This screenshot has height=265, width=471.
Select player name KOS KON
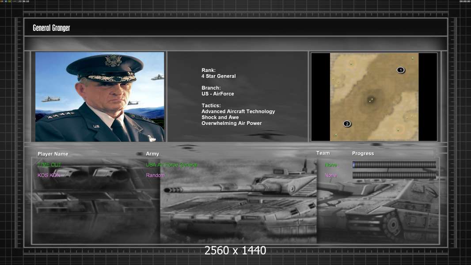coord(49,175)
